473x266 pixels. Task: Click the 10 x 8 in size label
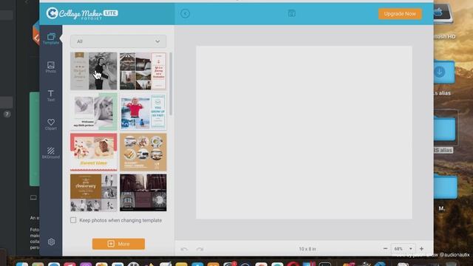click(307, 249)
